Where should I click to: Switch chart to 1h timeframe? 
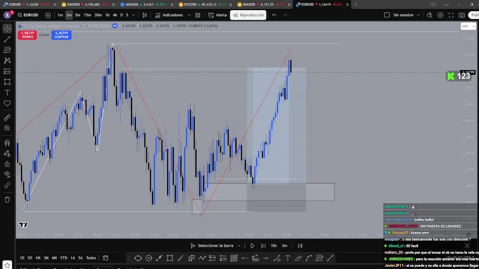coord(107,15)
